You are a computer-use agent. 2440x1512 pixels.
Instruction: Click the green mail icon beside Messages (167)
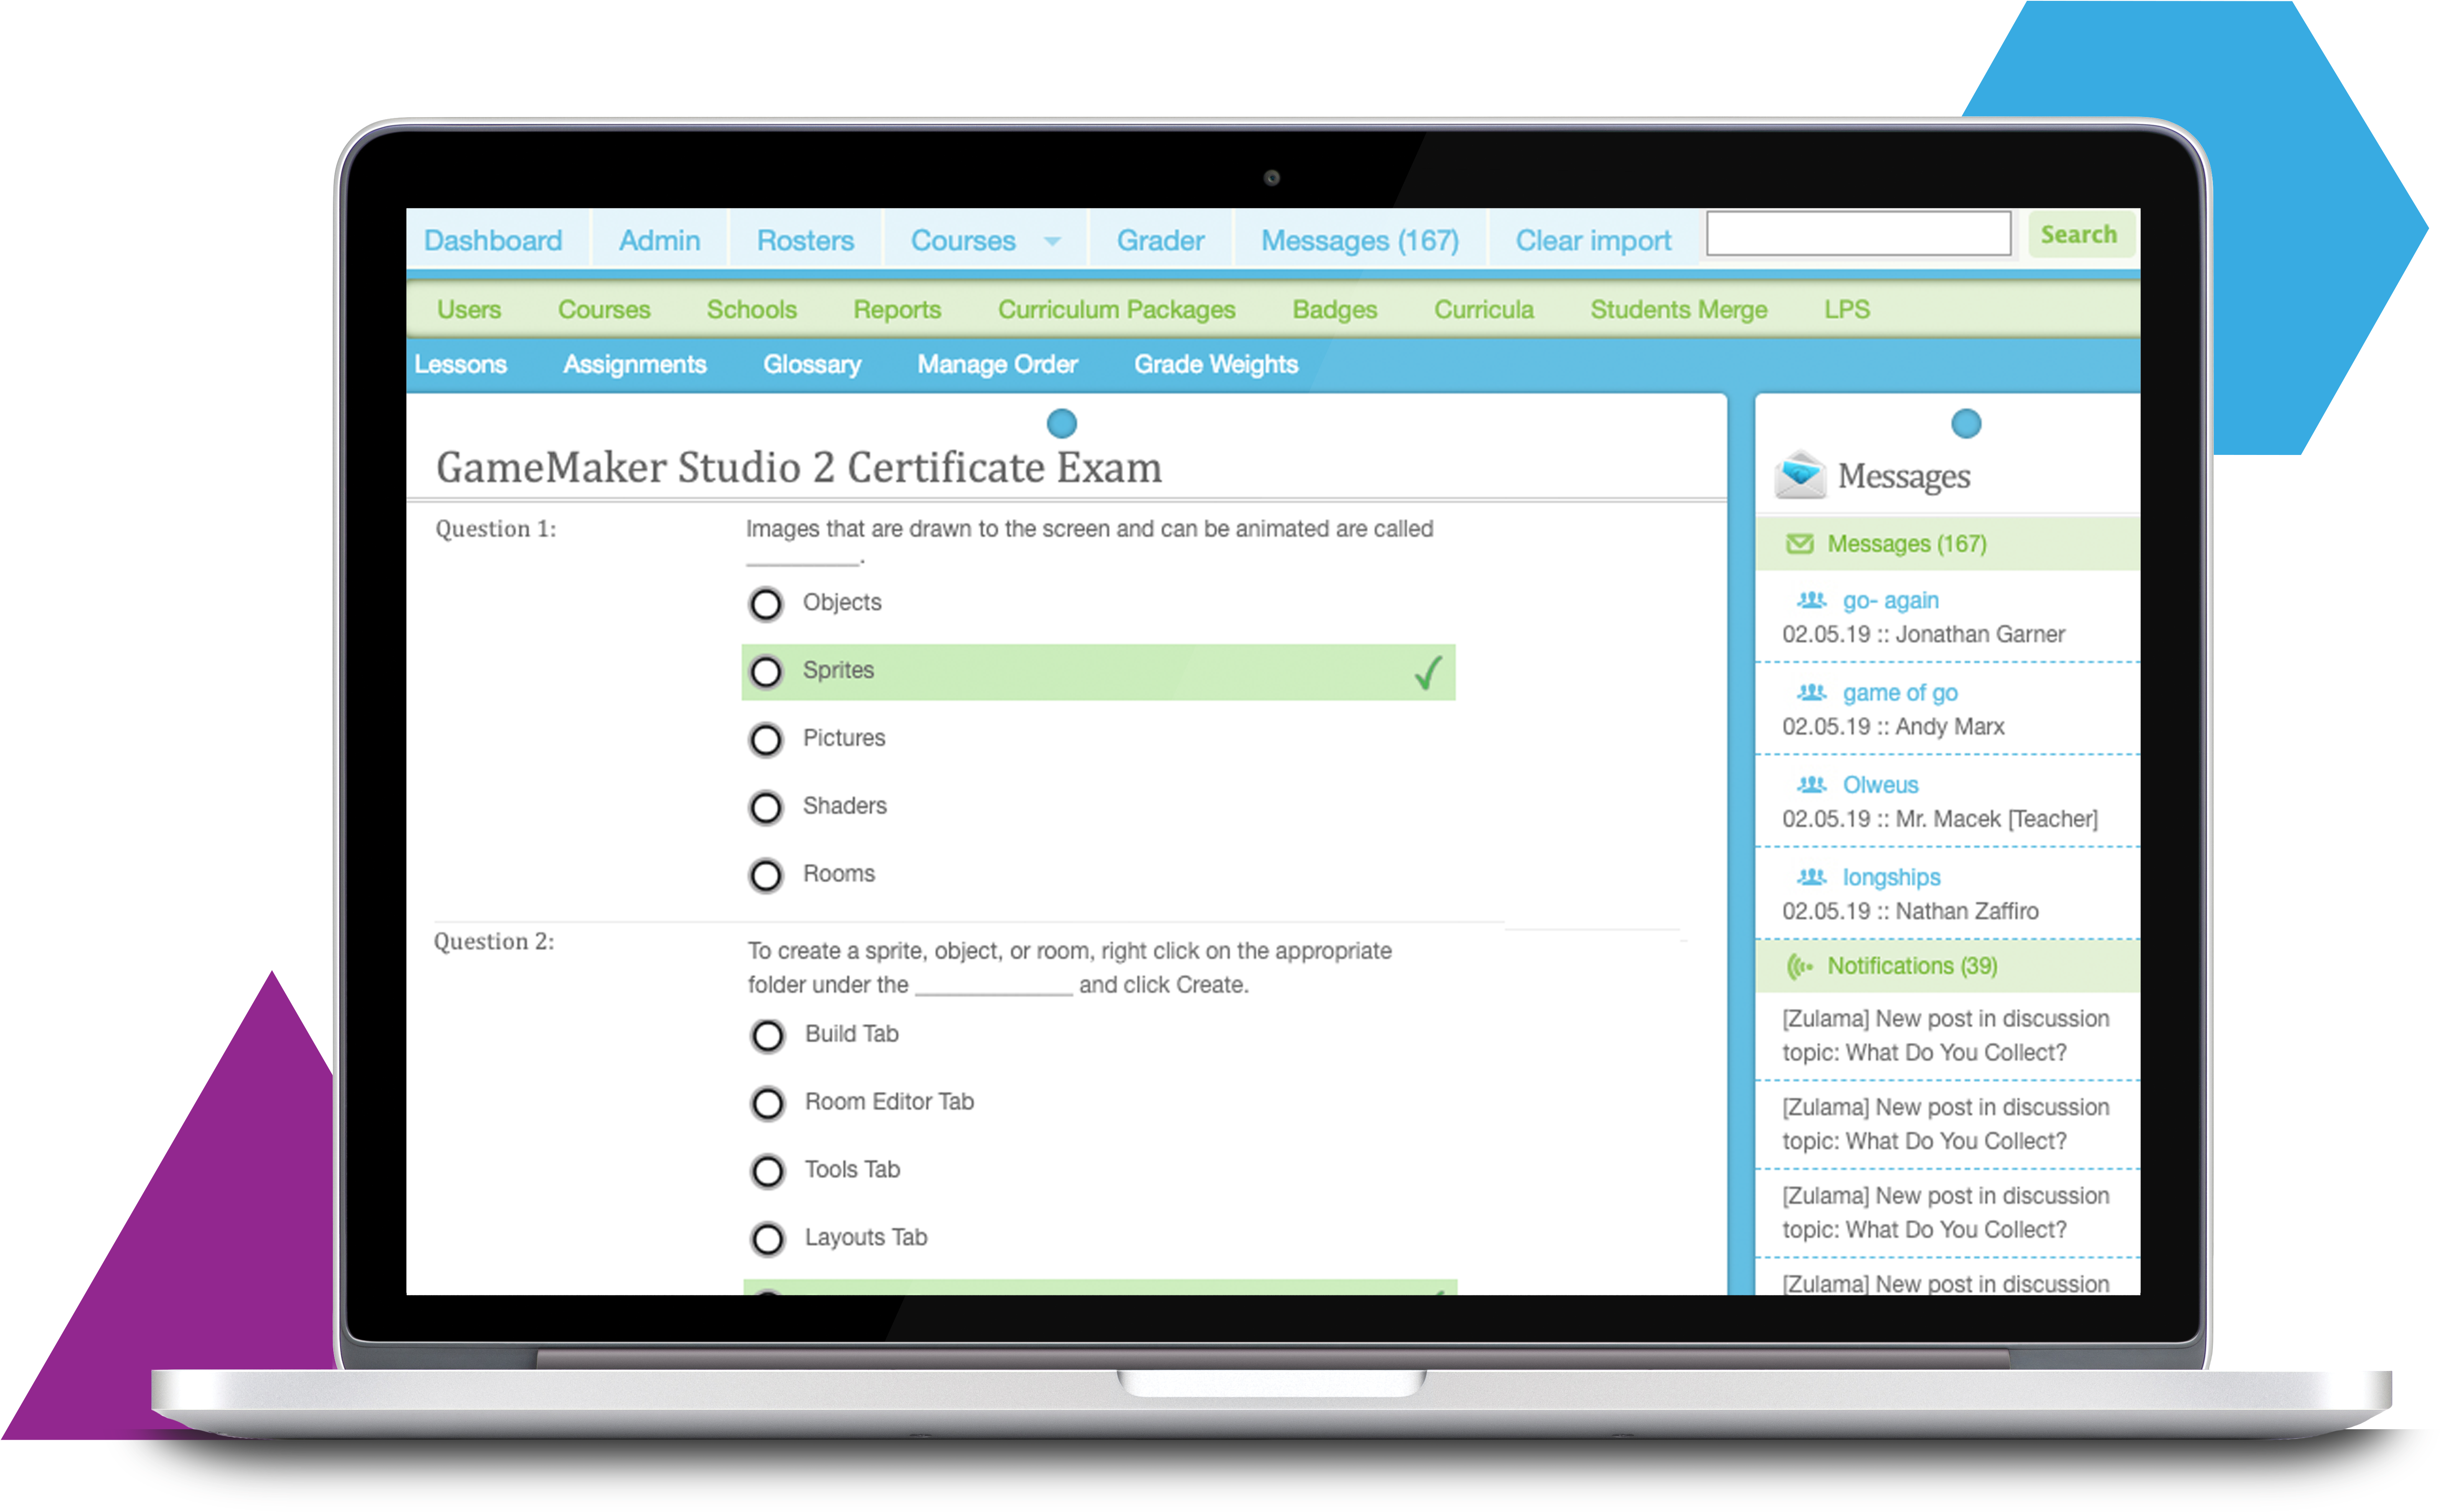[x=1800, y=544]
